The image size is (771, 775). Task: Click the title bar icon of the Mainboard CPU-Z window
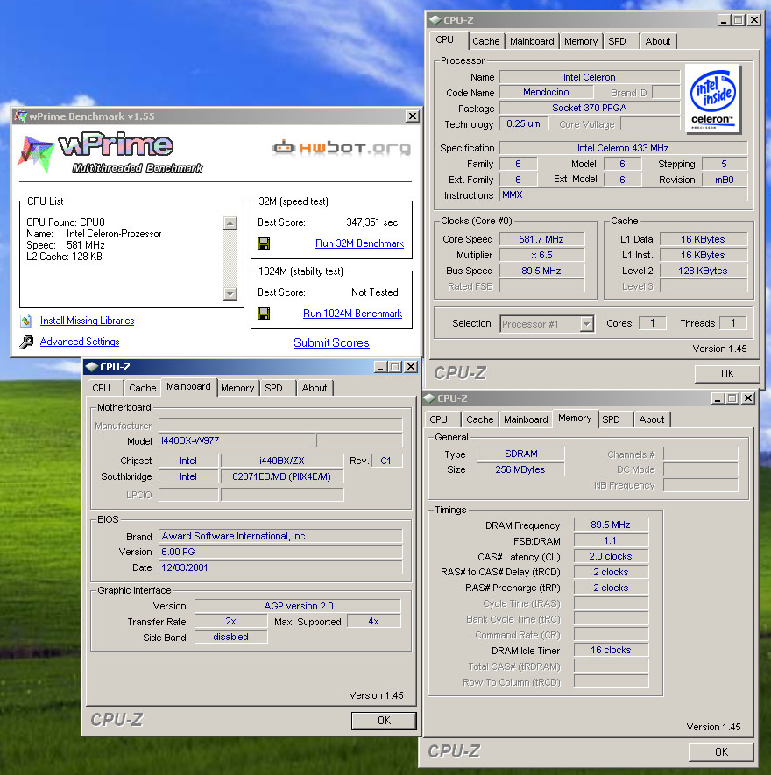pos(91,367)
